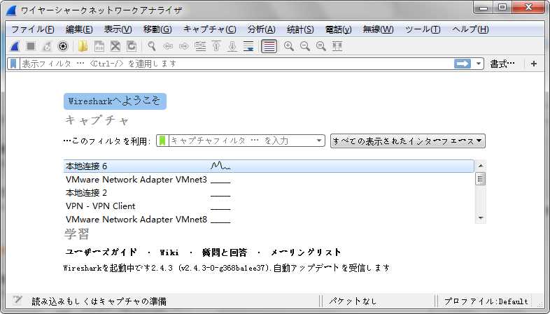Click the interface list scrollbar thumb

coord(481,179)
